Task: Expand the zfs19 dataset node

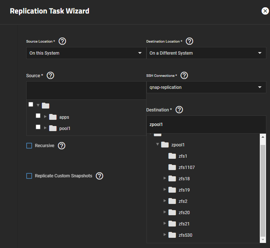Action: click(x=165, y=189)
